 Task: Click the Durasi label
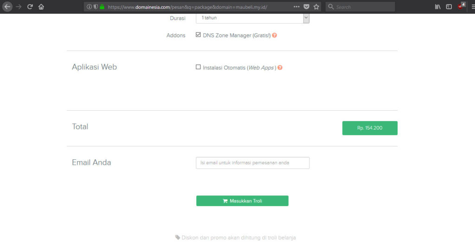coord(178,18)
